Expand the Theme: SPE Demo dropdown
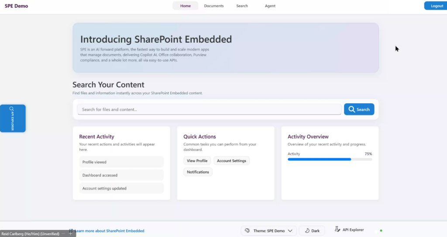The height and width of the screenshot is (237, 447). coord(268,231)
